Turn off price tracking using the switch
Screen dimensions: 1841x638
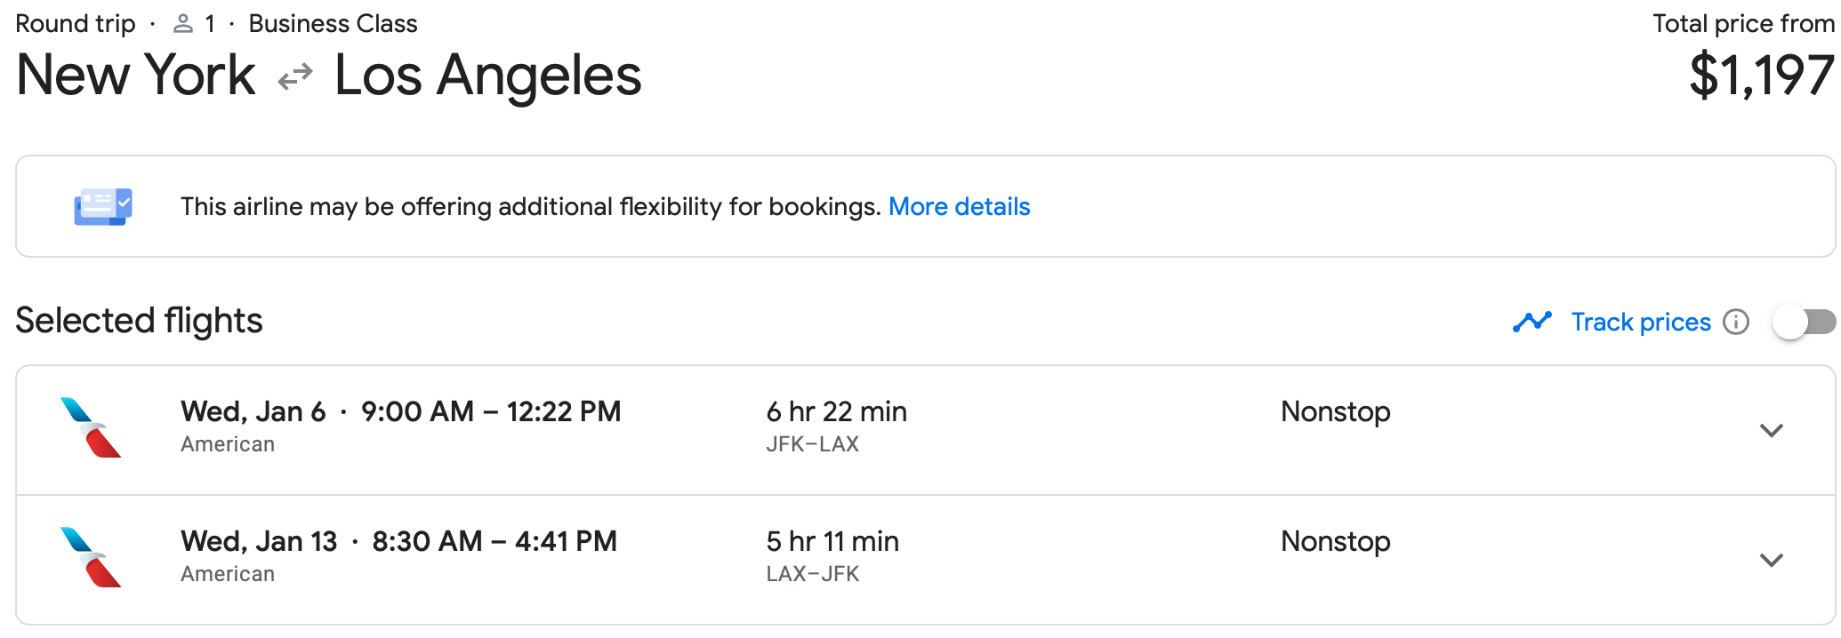coord(1805,322)
